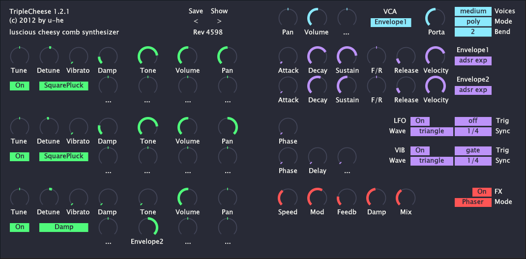Click the Envelope1 Decay knob
The image size is (526, 259).
click(317, 56)
